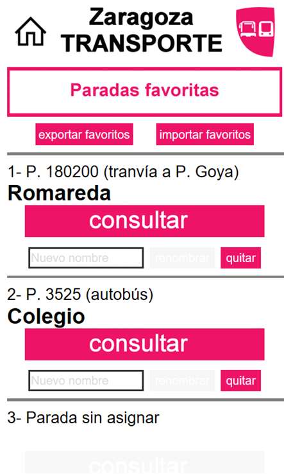Export favorites with exportar favoritos
The width and height of the screenshot is (284, 474).
coord(84,134)
